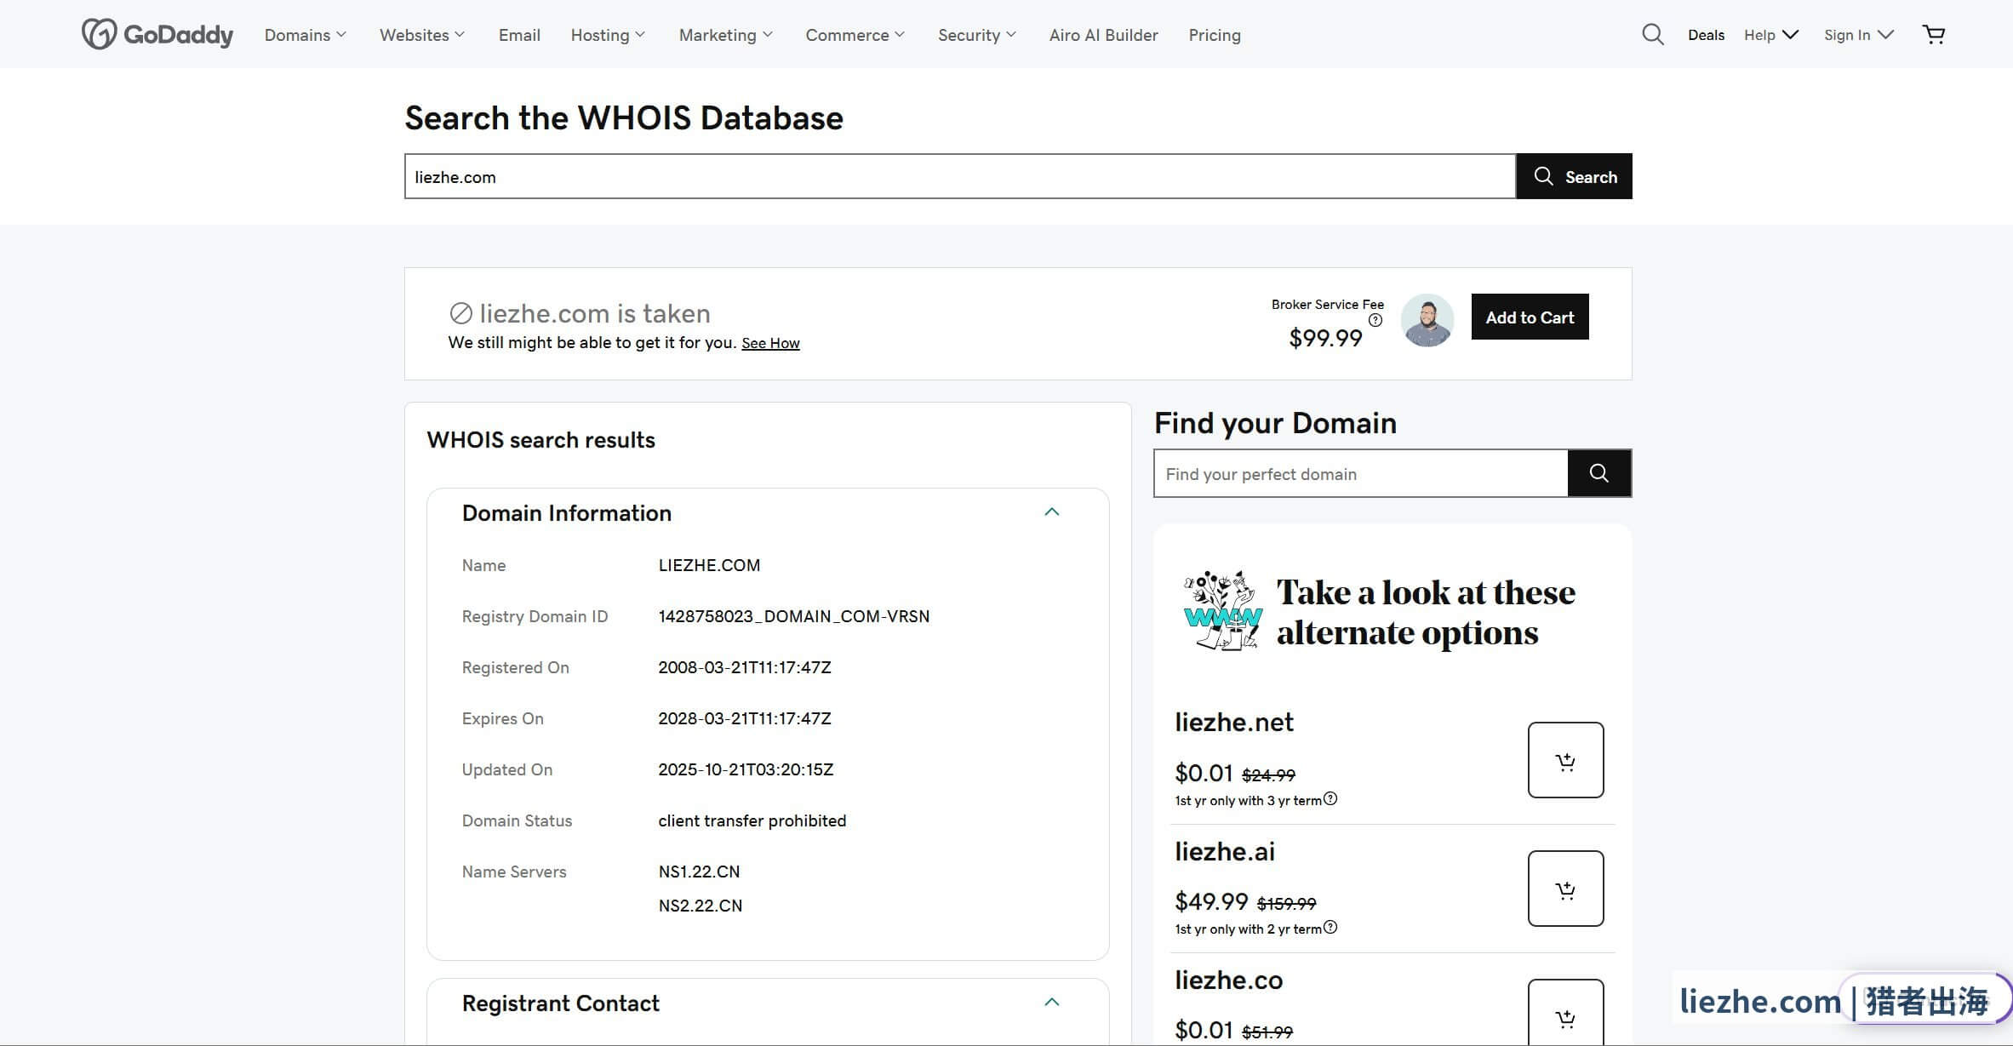Add liezhe.co to cart

pos(1565,1013)
